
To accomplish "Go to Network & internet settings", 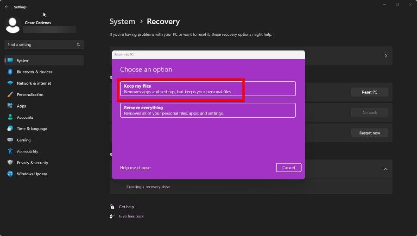I will click(44, 83).
